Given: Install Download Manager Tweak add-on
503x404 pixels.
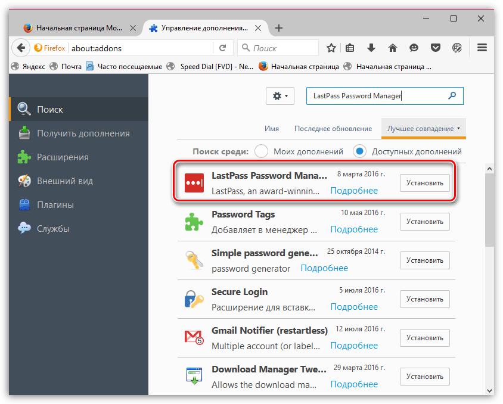Looking at the screenshot, I should tap(425, 377).
